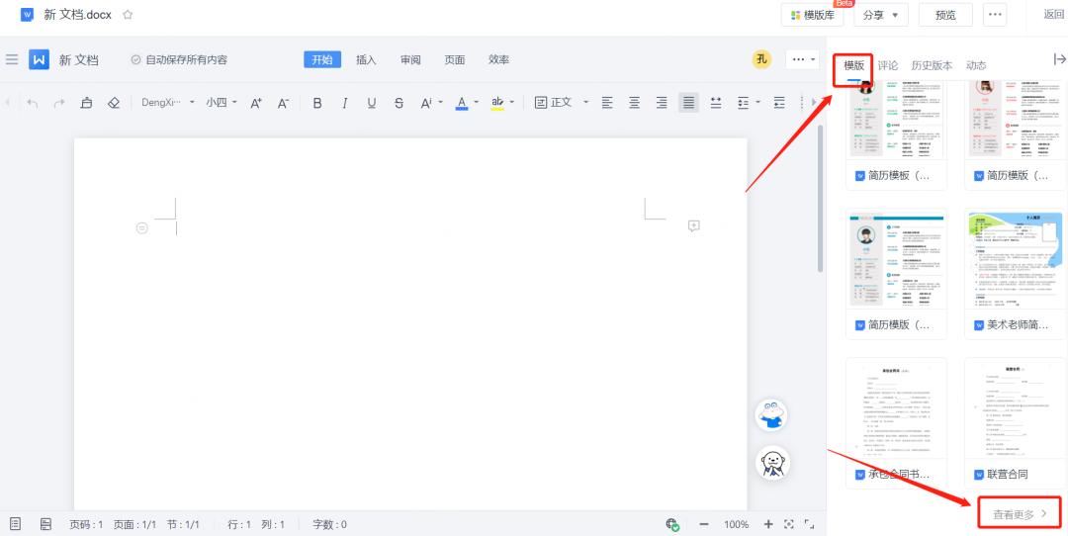Open the white mascot helper bubble

tap(771, 463)
